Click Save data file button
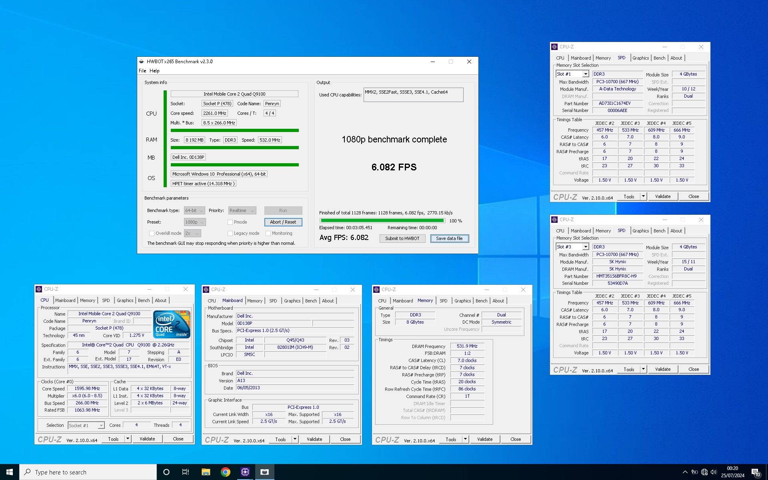Viewport: 768px width, 480px height. pos(450,238)
